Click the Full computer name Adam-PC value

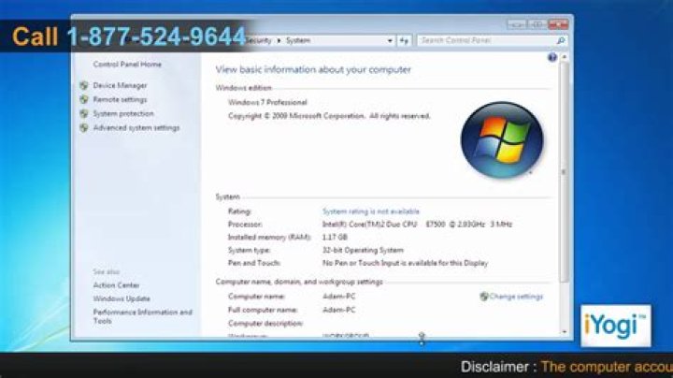tap(338, 310)
